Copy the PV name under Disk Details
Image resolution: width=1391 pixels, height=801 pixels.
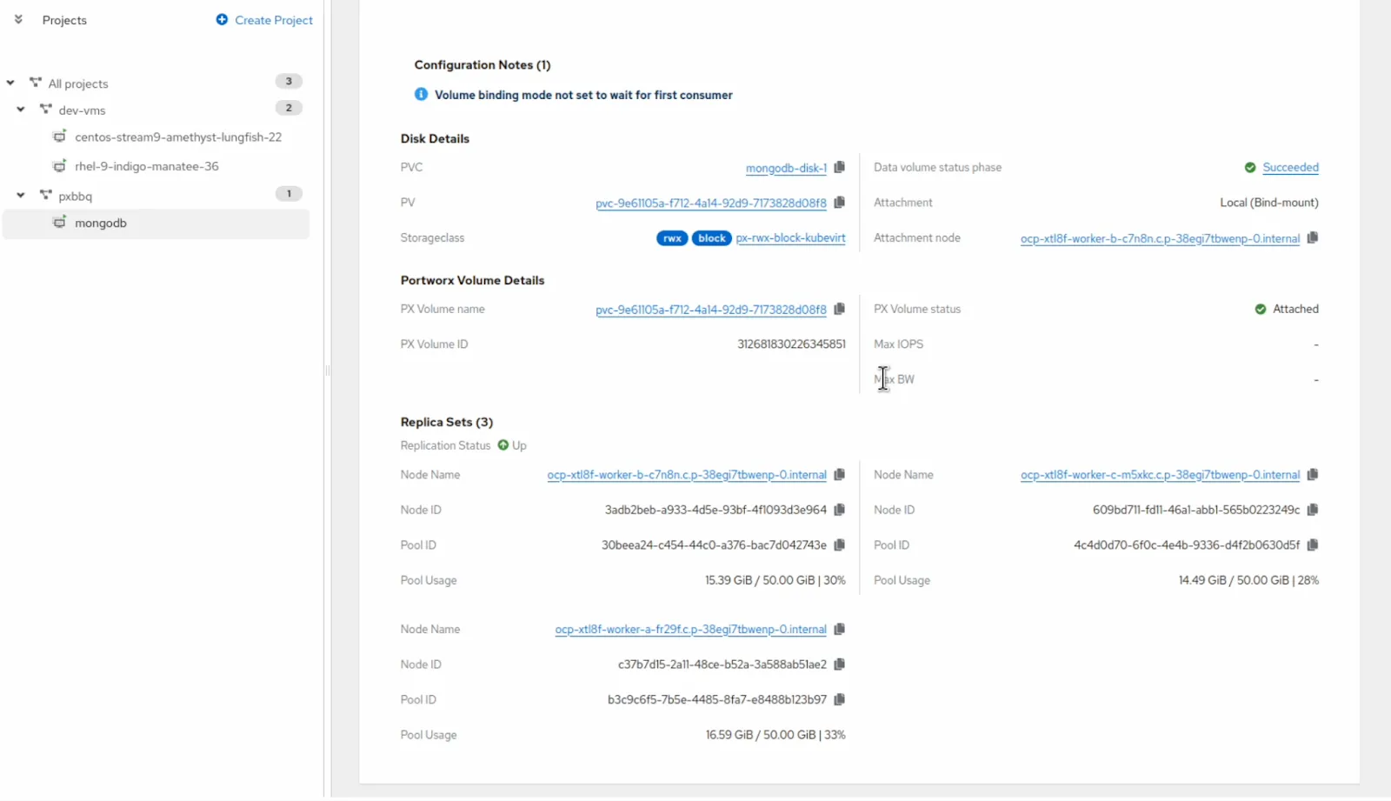[x=839, y=203]
